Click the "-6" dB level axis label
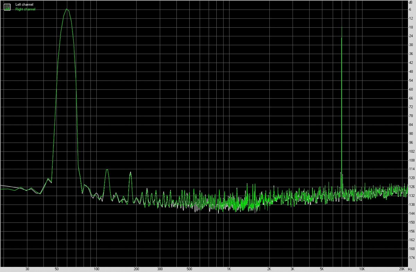This screenshot has width=416, height=272. [410, 9]
